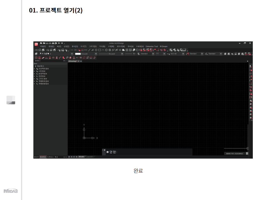Select the 객체획득정보 tree row
267x200 pixels.
pyautogui.click(x=50, y=81)
